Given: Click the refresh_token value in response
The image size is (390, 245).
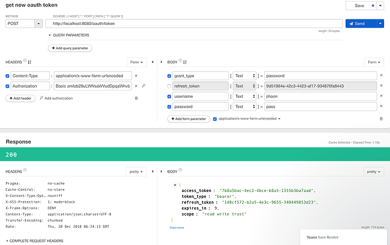Looking at the screenshot, I should coord(269,202).
